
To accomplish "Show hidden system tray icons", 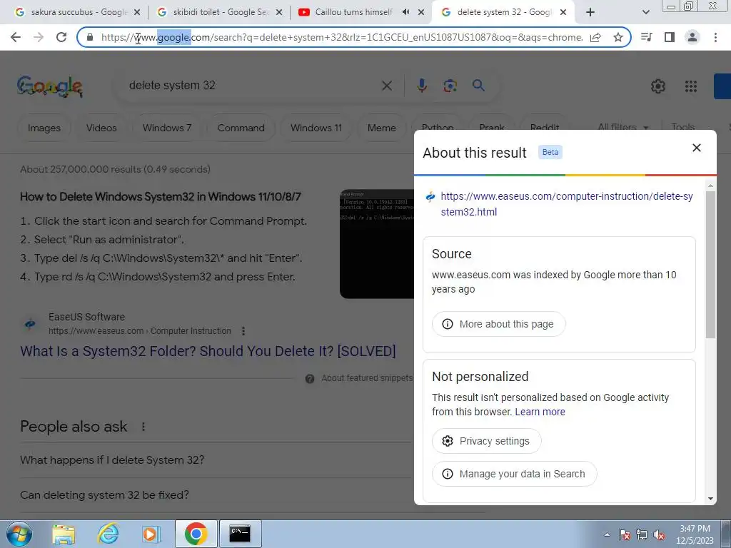I will [607, 534].
